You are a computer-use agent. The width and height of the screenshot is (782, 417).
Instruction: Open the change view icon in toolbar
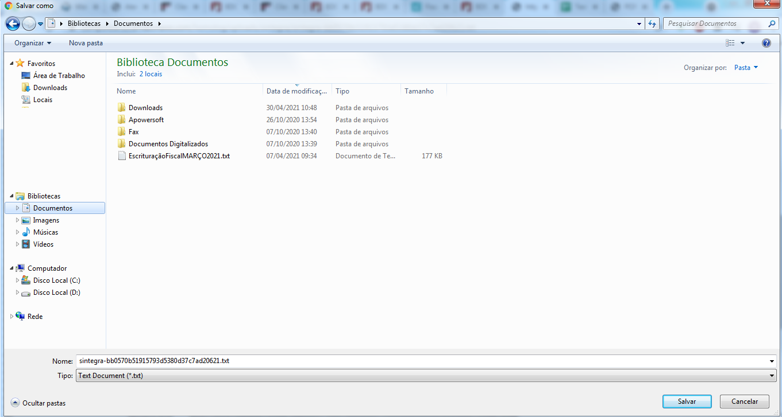(730, 43)
